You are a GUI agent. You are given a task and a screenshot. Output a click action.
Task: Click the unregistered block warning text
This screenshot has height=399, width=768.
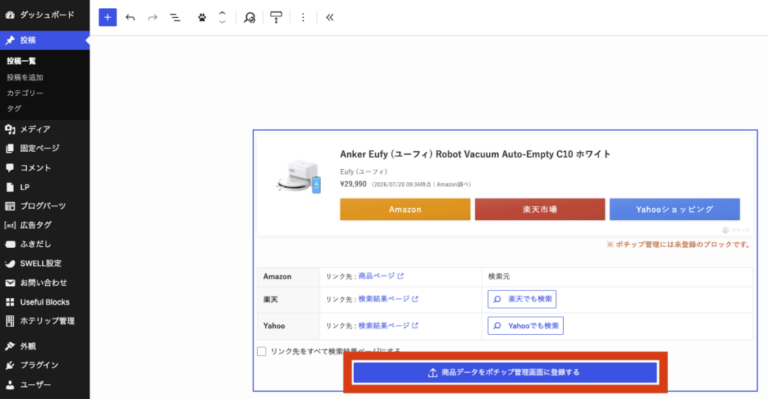click(x=678, y=245)
